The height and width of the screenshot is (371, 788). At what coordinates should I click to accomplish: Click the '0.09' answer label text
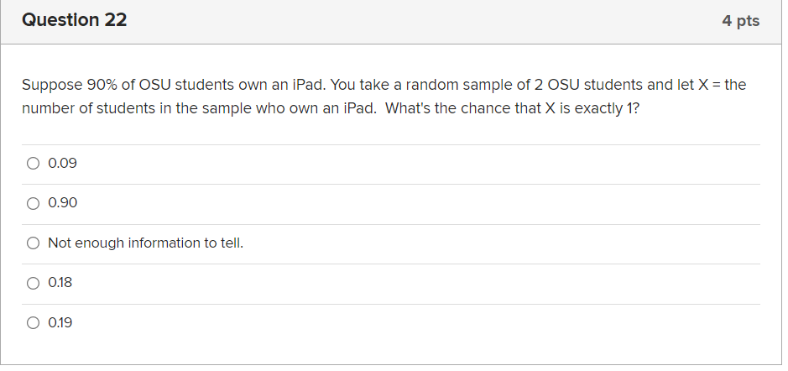tap(62, 164)
